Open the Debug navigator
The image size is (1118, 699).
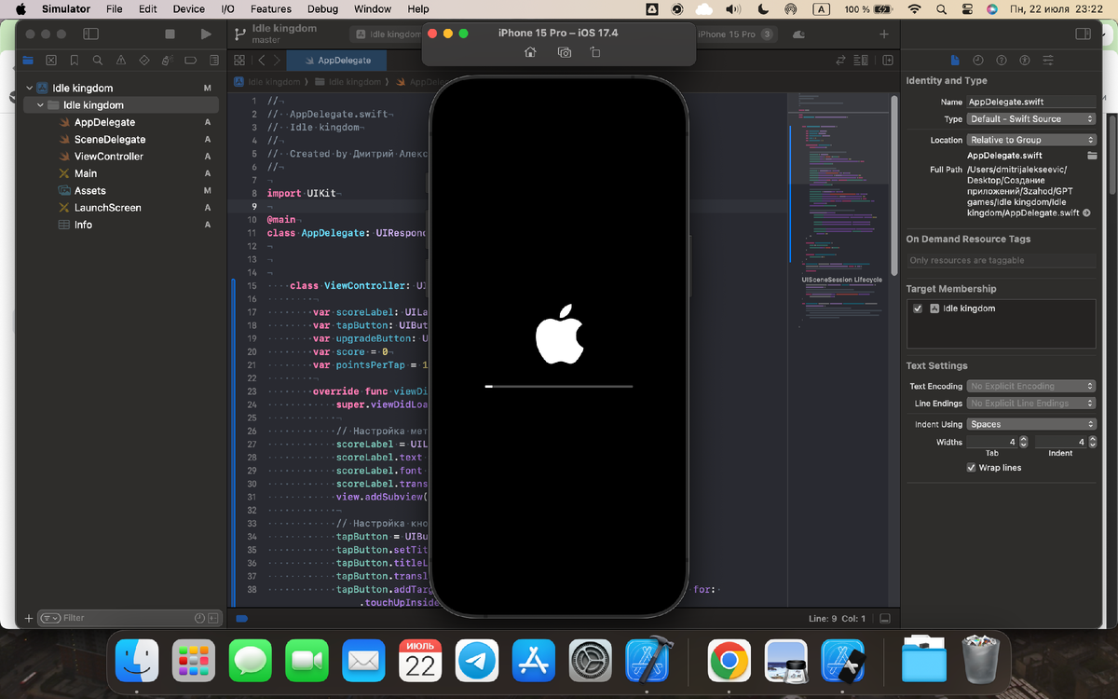(x=168, y=61)
